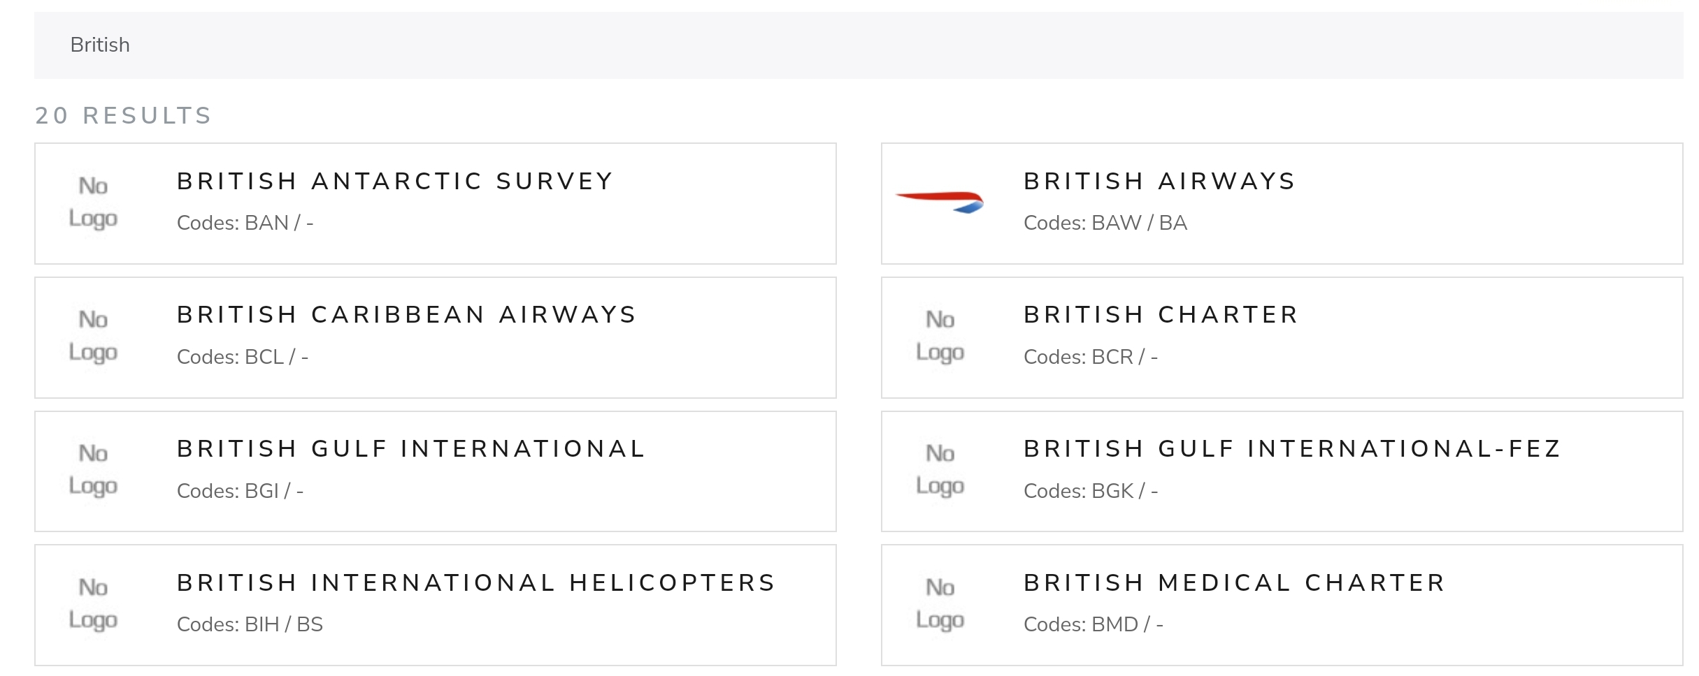Open British International Helicopters title

coord(476,583)
